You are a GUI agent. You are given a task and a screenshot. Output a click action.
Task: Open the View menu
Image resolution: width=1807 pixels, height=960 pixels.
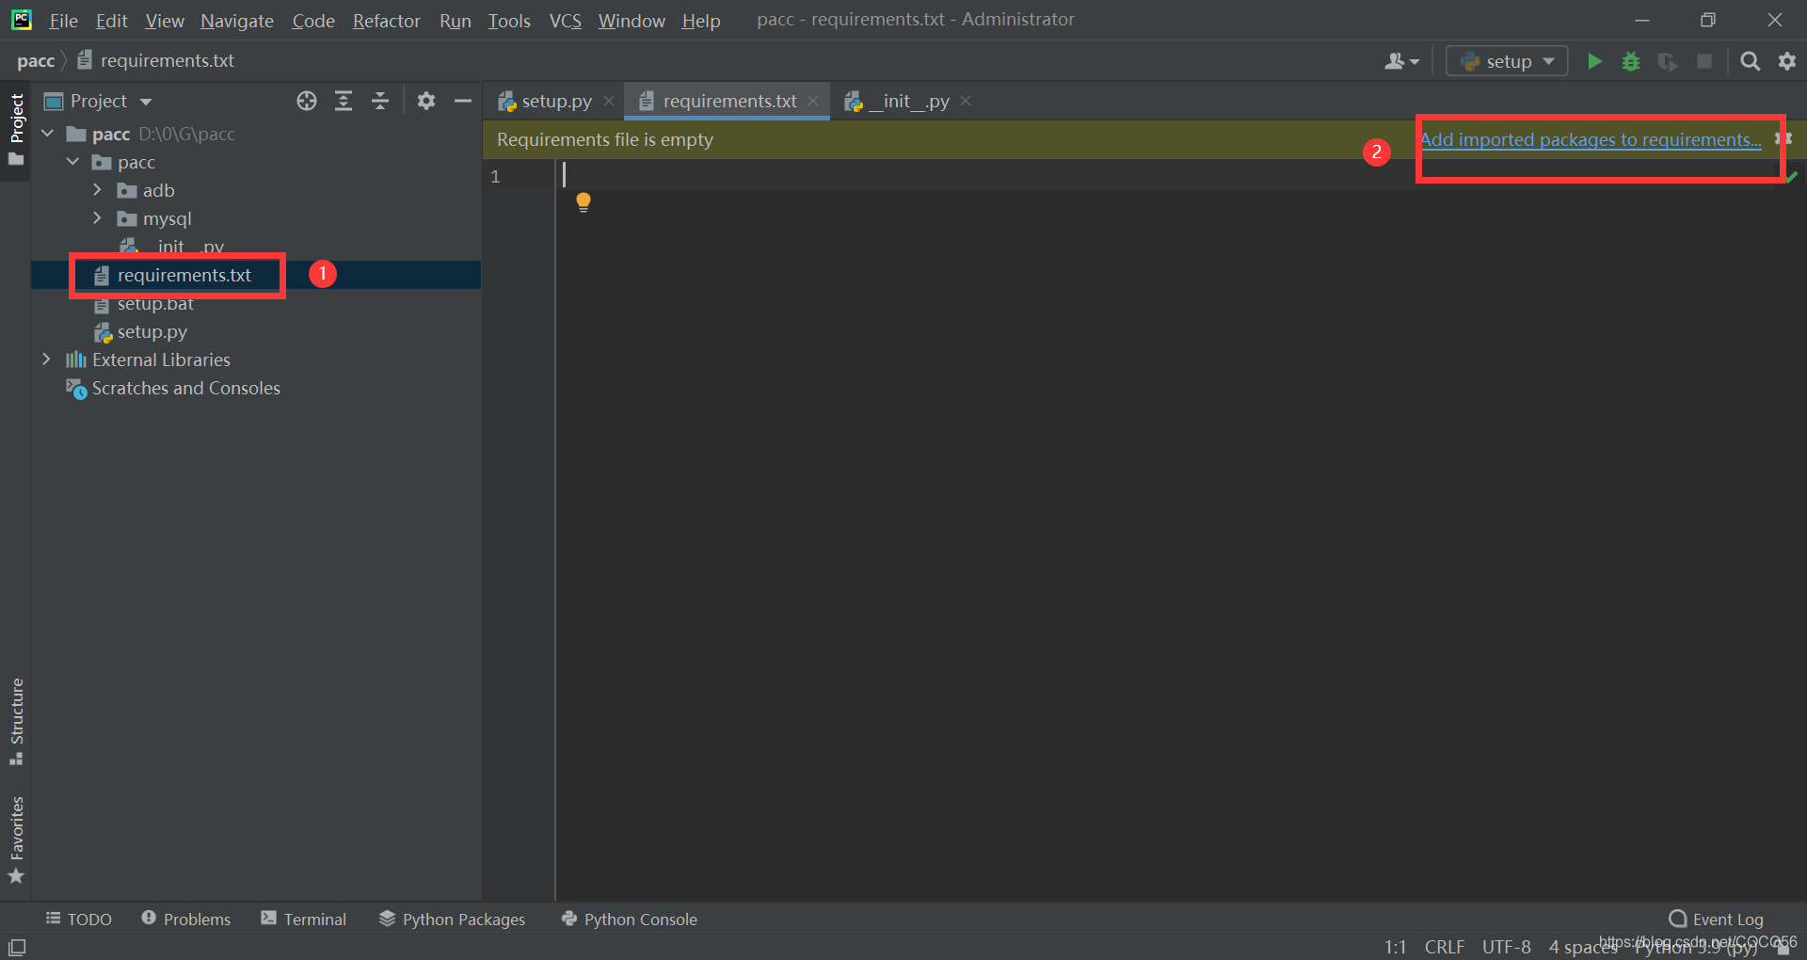click(x=165, y=20)
